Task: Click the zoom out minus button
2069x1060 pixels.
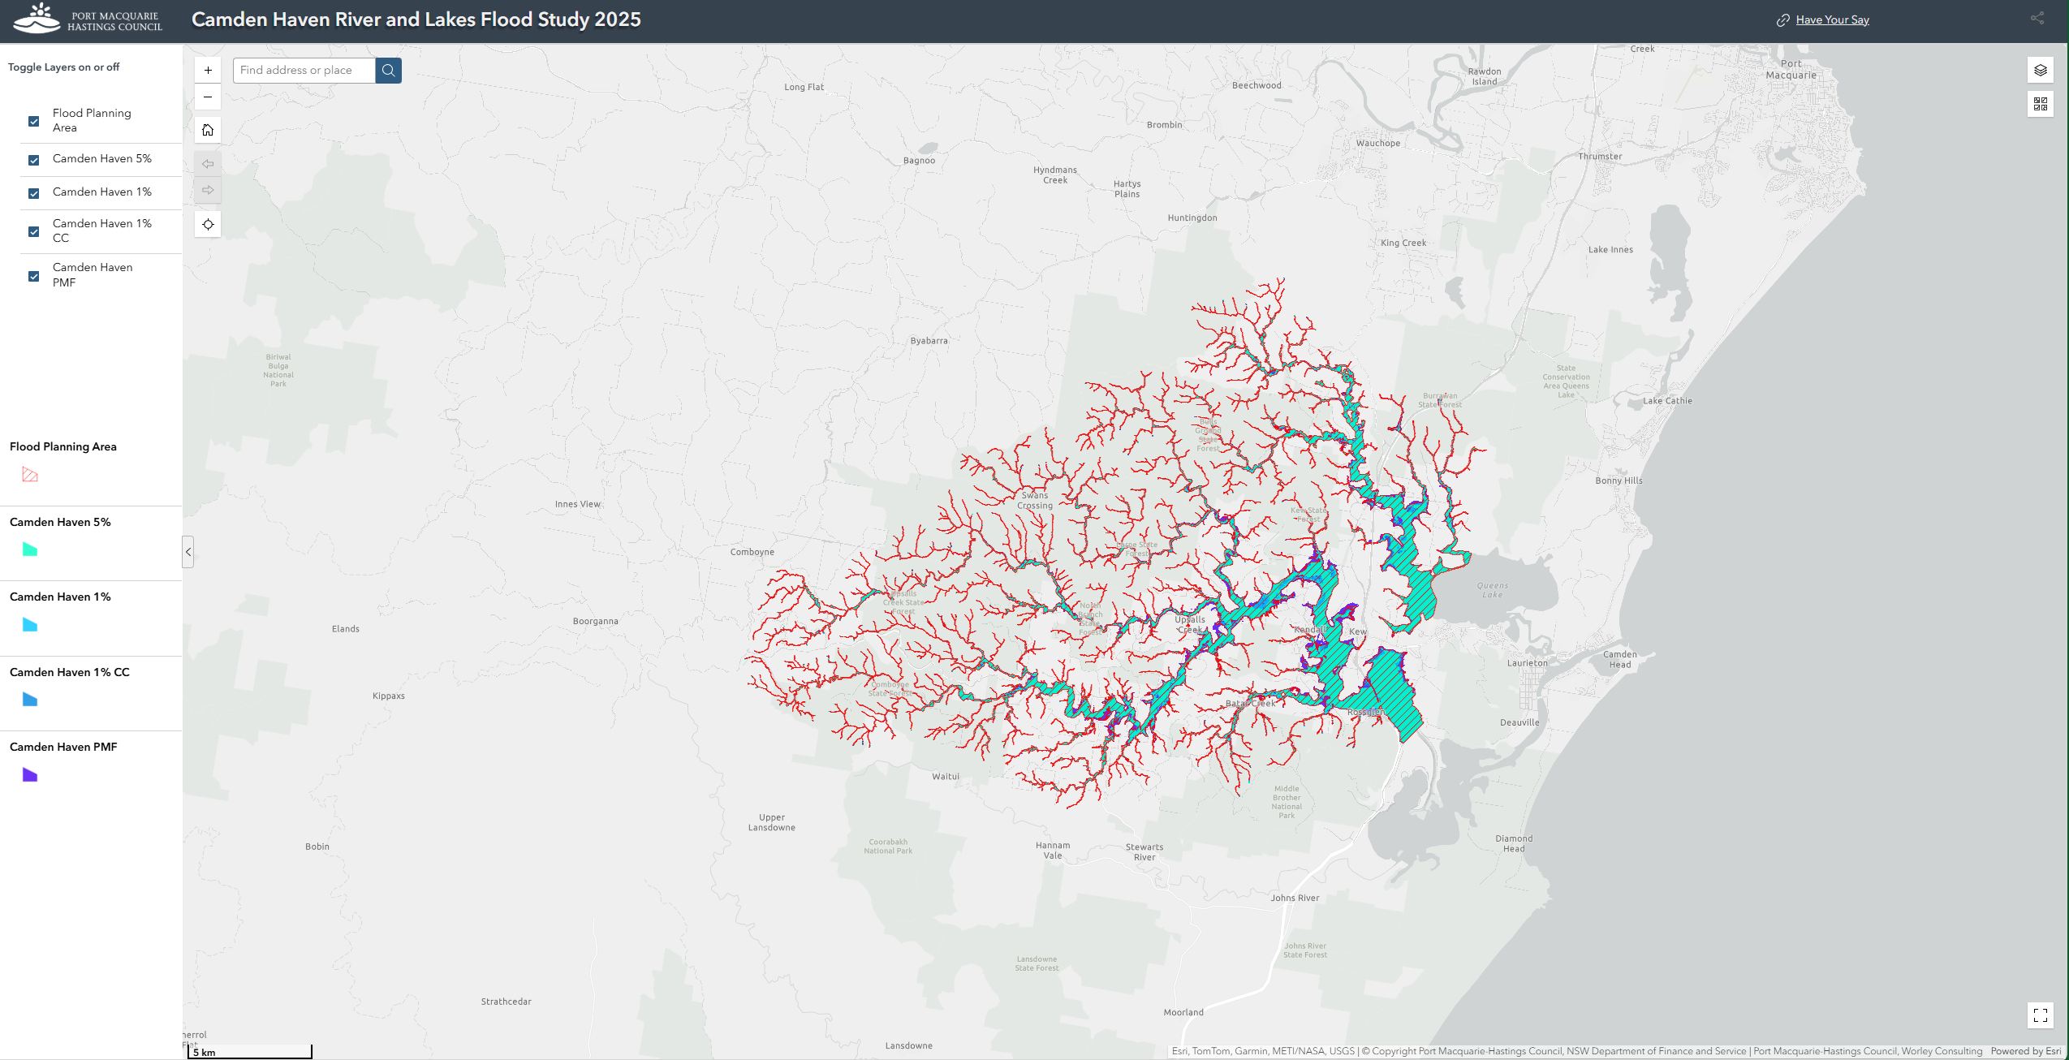Action: click(208, 97)
